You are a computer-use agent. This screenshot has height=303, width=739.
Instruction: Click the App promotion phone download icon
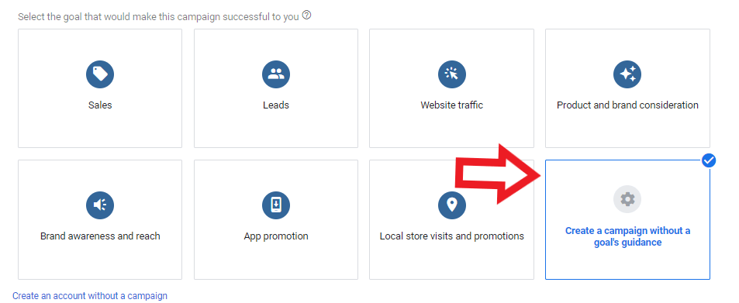(276, 205)
